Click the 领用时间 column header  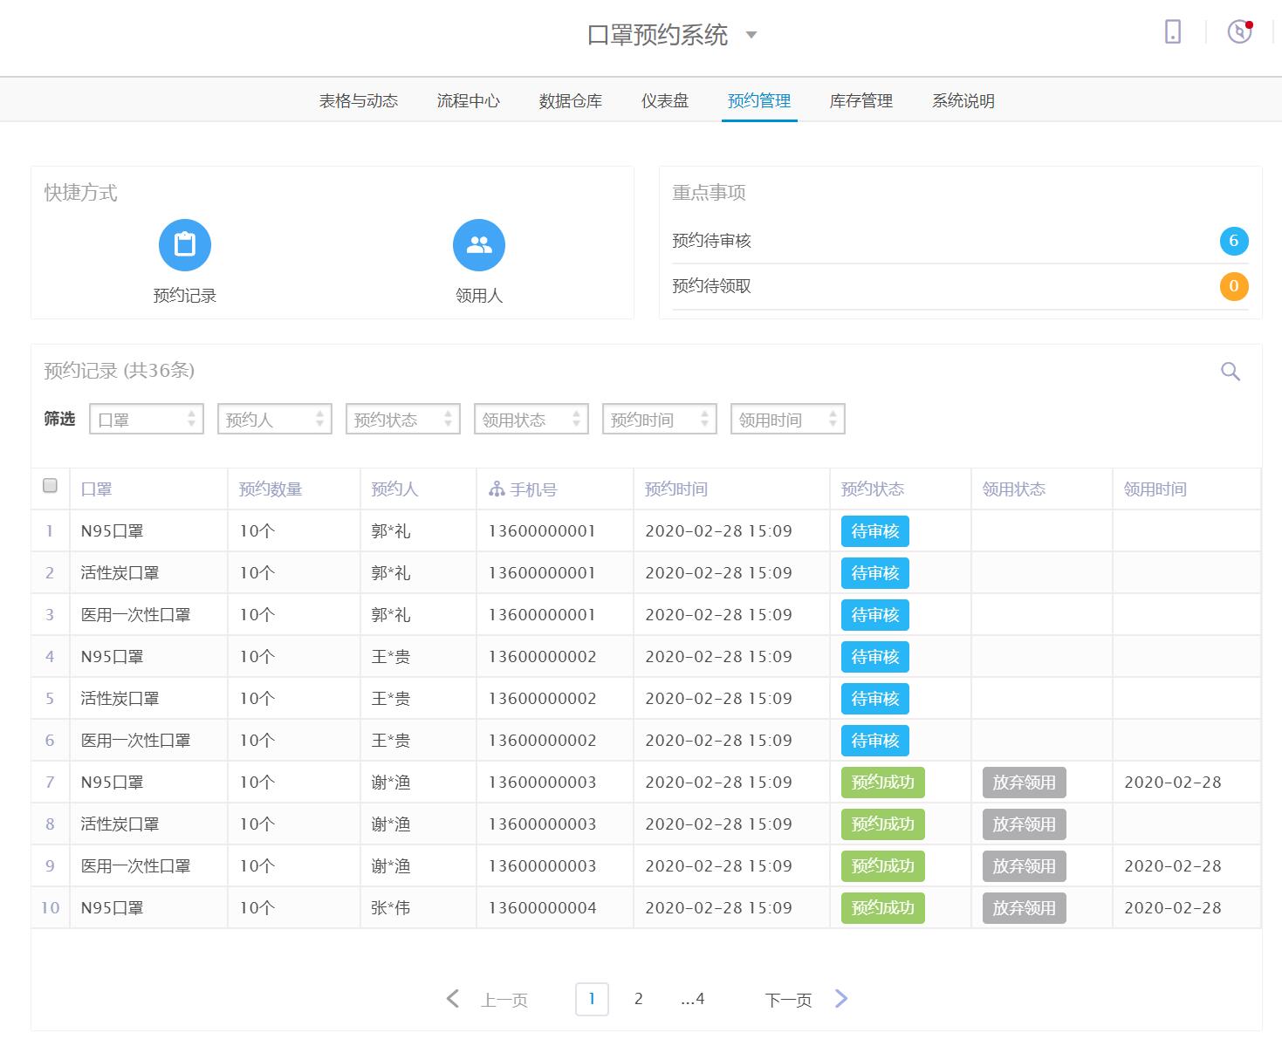click(x=1155, y=489)
